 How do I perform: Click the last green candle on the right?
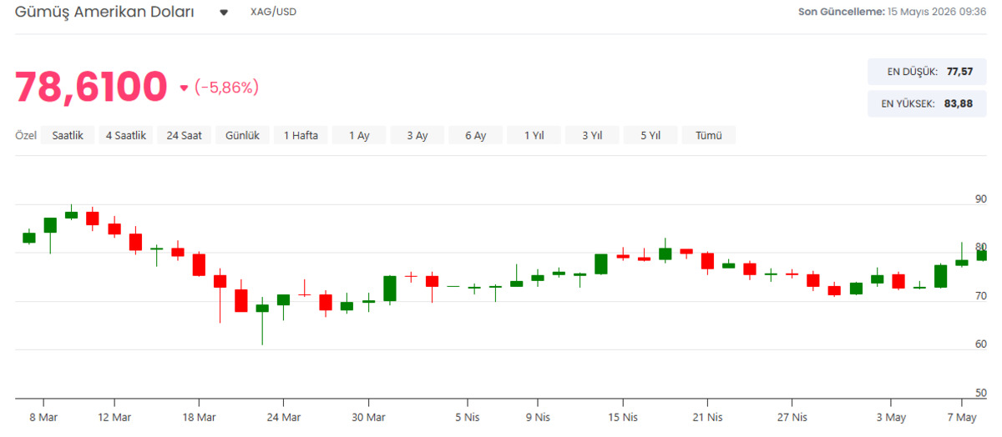click(x=982, y=255)
